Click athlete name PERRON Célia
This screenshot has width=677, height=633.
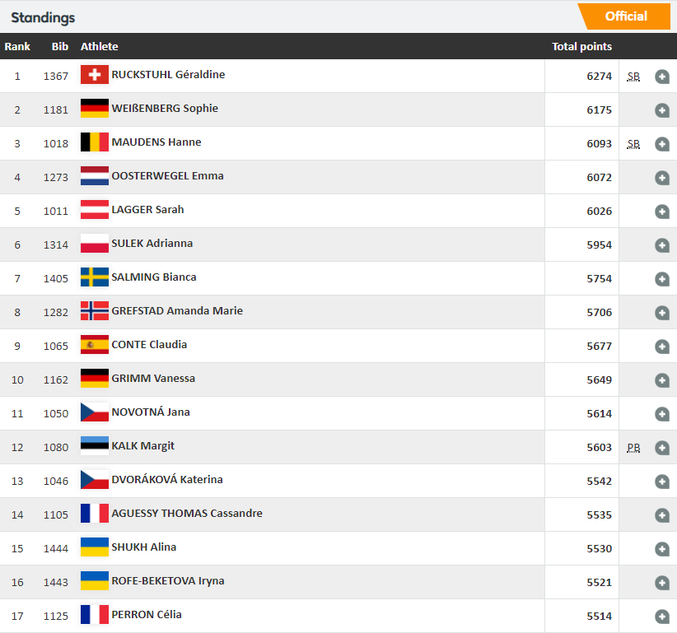point(147,614)
